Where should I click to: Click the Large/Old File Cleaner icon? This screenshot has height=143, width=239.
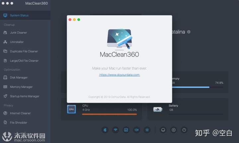coord(5,61)
